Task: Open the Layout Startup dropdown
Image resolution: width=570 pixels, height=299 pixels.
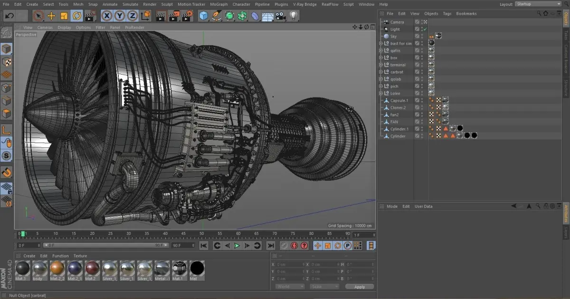Action: pos(538,4)
